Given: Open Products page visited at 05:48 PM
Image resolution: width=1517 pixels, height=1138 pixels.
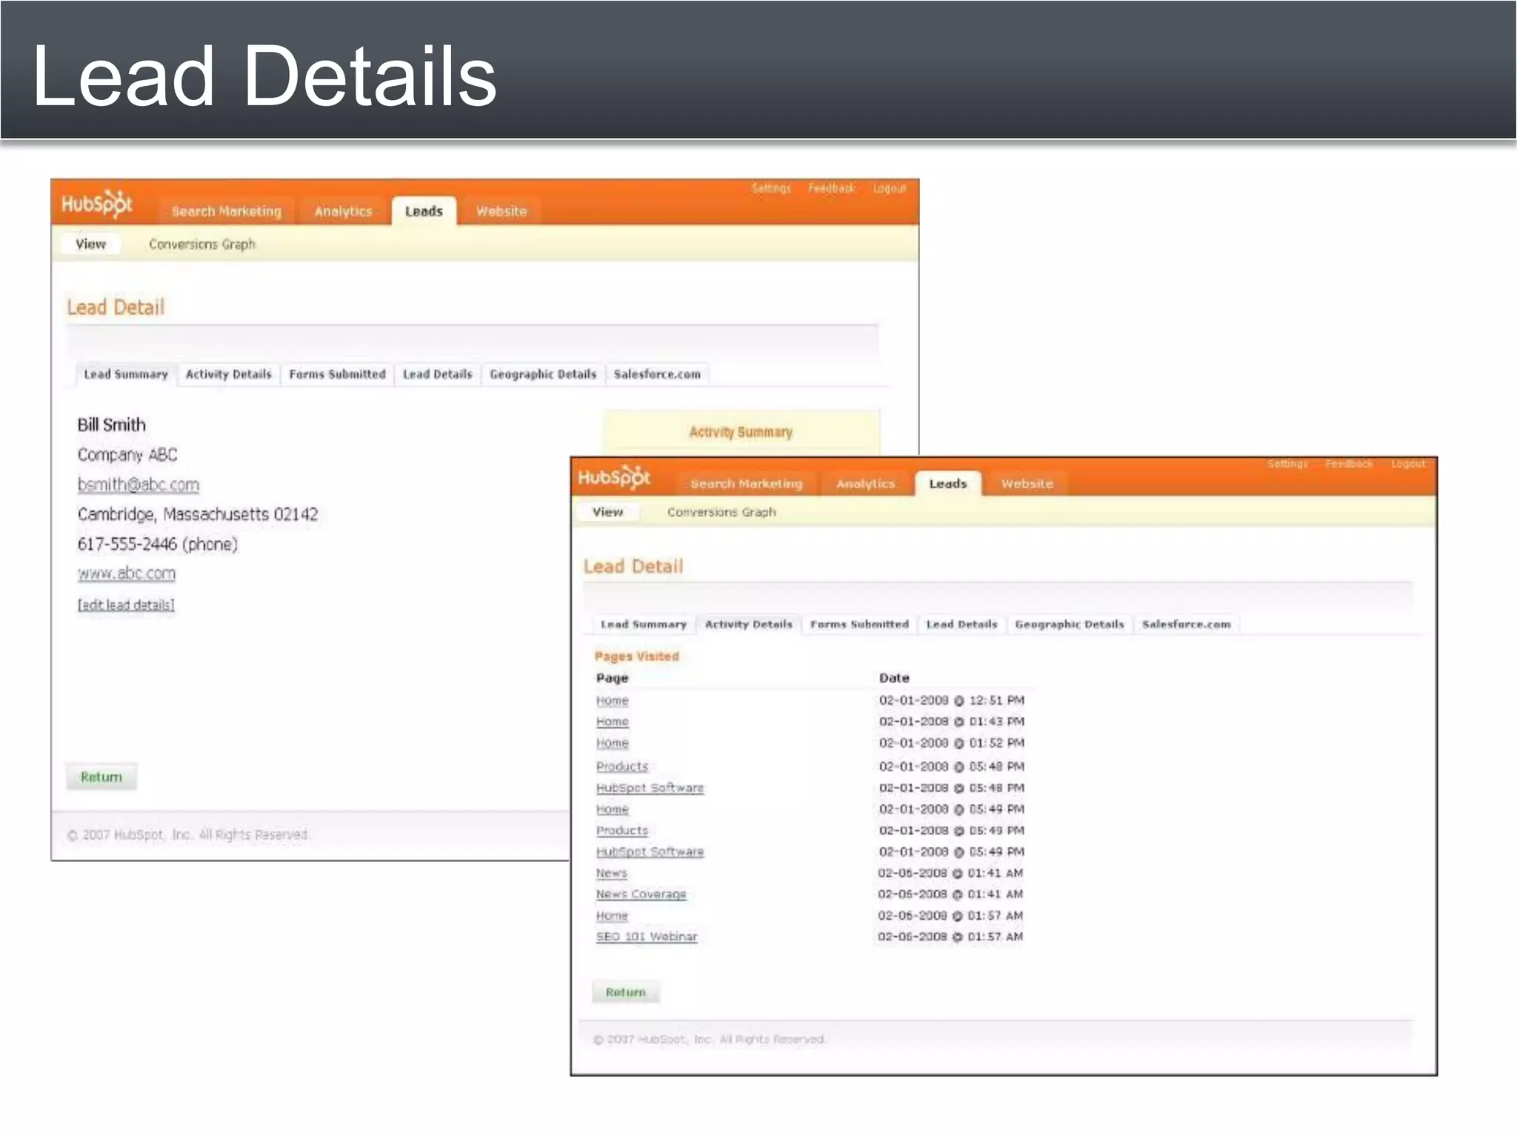Looking at the screenshot, I should tap(622, 766).
